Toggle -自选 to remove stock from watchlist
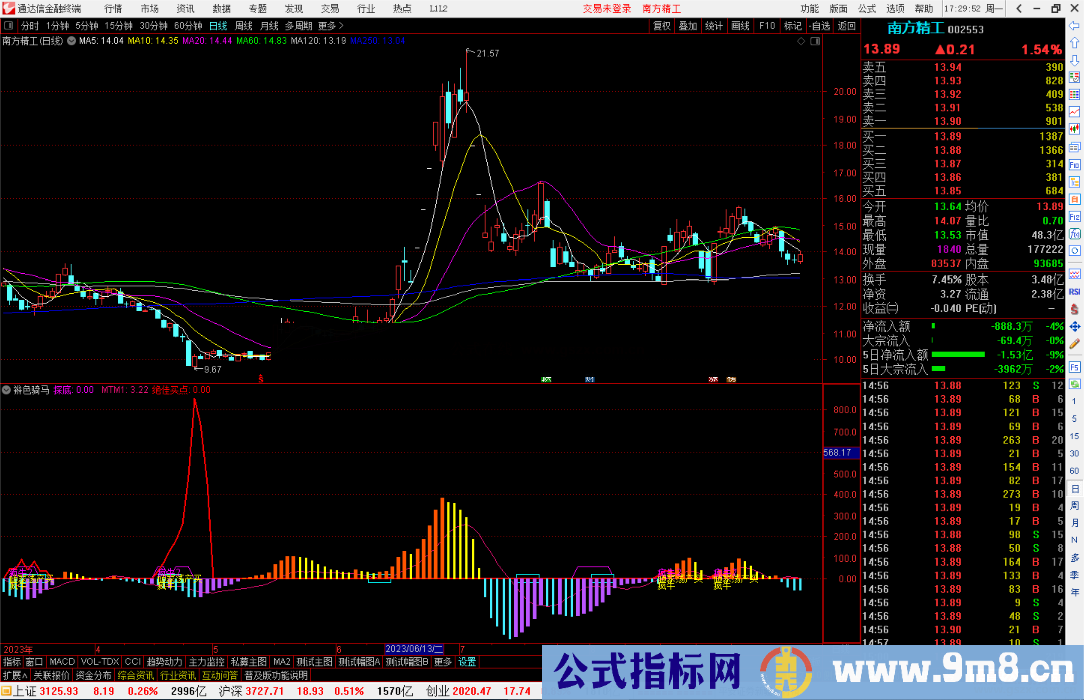Image resolution: width=1084 pixels, height=700 pixels. [820, 26]
